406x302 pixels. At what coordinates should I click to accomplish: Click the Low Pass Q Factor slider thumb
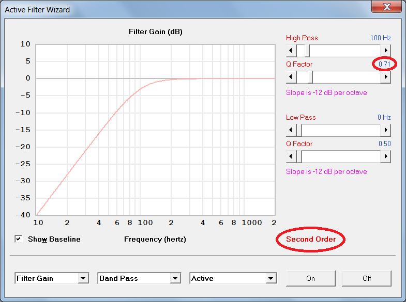299,156
